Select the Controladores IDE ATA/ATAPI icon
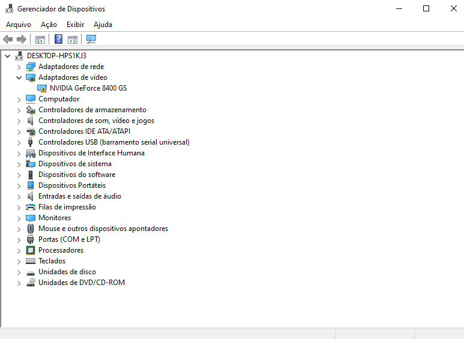This screenshot has height=339, width=464. 31,131
